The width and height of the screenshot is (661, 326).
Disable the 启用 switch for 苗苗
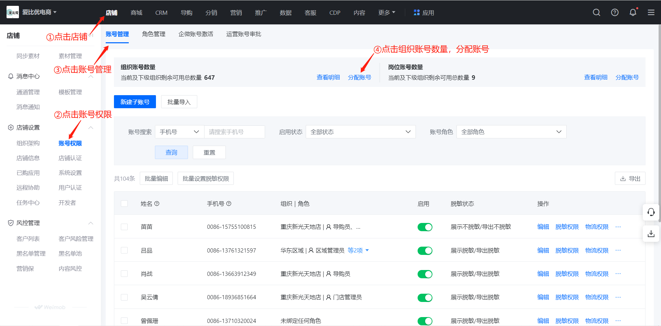coord(425,227)
